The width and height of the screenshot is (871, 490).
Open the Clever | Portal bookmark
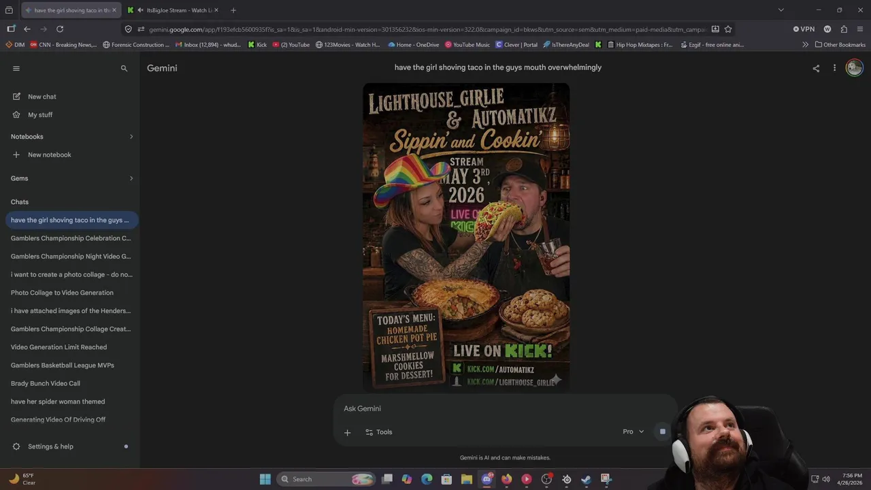516,45
